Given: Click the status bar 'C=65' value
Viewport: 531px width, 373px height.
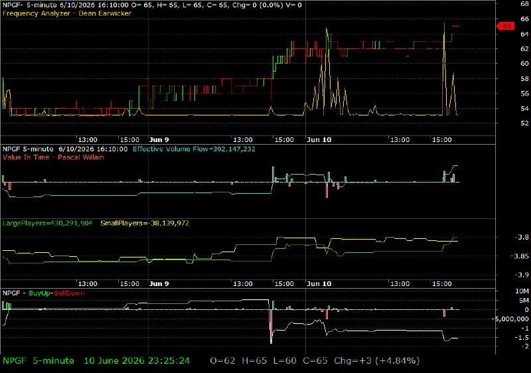Looking at the screenshot, I should click(315, 361).
